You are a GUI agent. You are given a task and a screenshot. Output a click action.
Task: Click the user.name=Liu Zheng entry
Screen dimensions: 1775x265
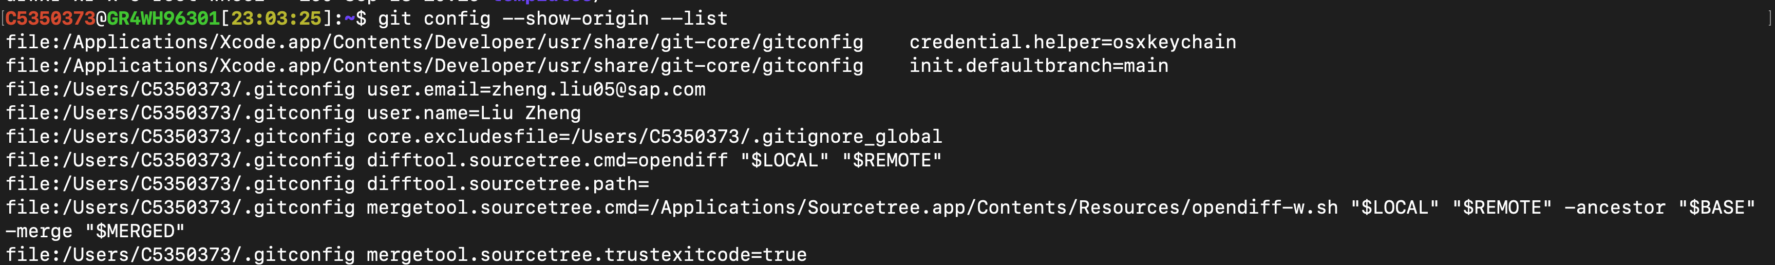point(474,113)
